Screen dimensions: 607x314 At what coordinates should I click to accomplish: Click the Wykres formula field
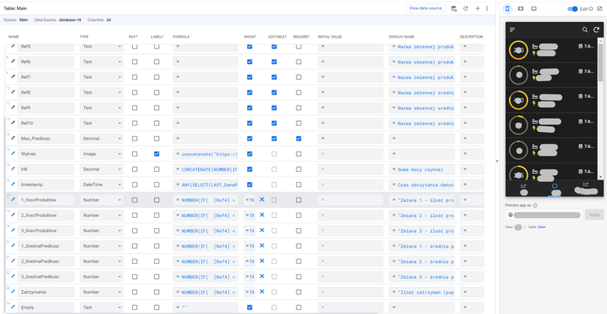pyautogui.click(x=206, y=154)
